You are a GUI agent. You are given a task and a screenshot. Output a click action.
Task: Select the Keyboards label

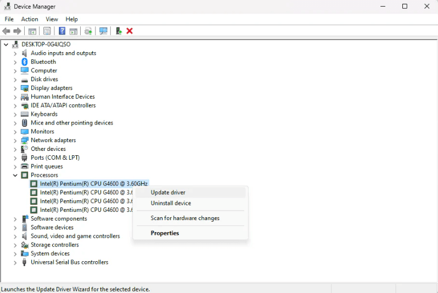44,114
